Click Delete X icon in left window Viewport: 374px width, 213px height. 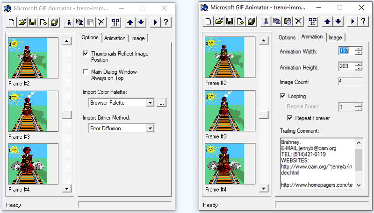(101, 22)
